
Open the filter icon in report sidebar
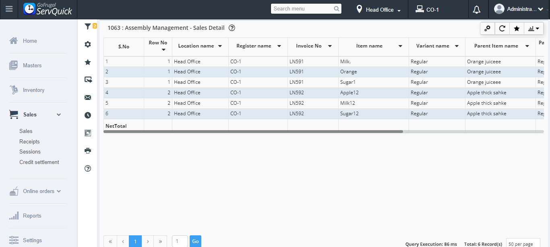(x=88, y=27)
